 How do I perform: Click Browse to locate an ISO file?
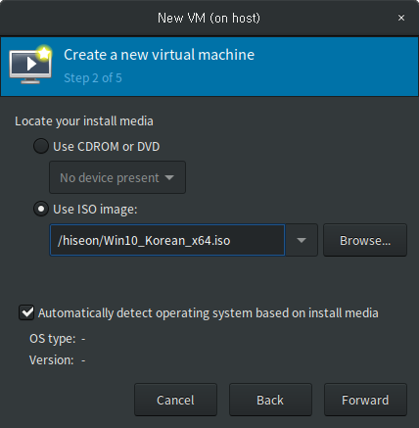pyautogui.click(x=365, y=240)
